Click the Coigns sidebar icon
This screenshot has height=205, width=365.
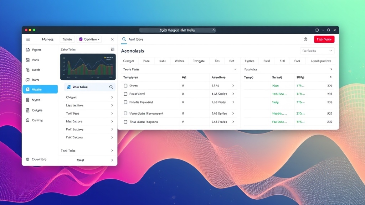28,110
